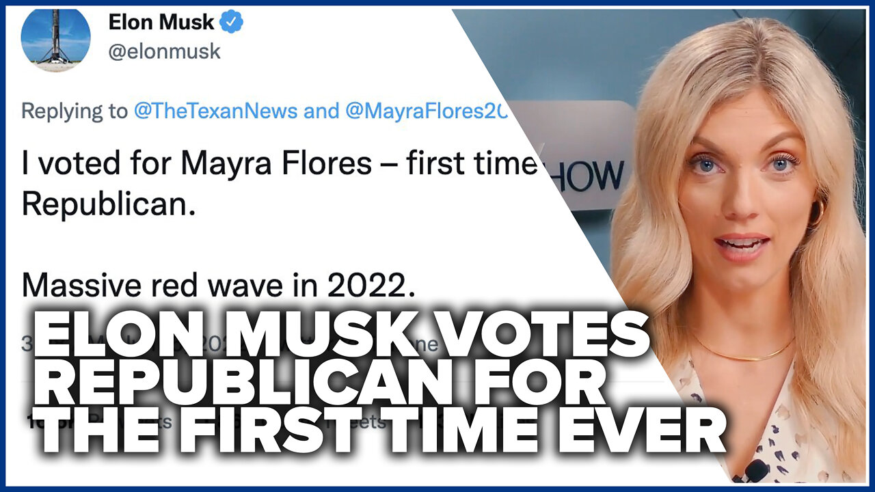Open the @MayraFlores mention link
The width and height of the screenshot is (875, 492).
point(425,111)
